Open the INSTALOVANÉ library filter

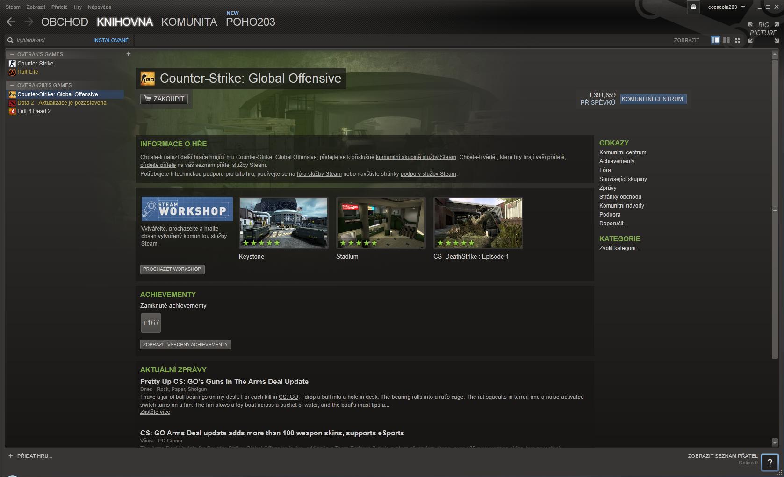click(x=111, y=40)
